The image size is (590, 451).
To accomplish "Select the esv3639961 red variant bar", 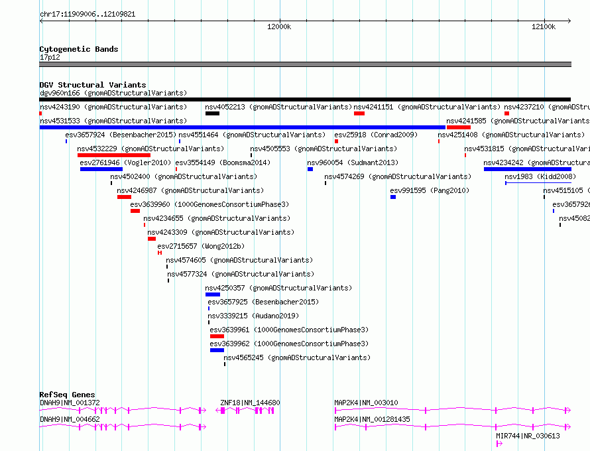I will click(x=217, y=336).
